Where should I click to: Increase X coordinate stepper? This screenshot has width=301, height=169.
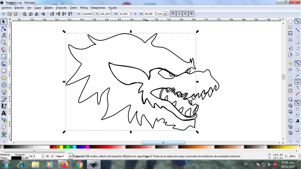coord(93,13)
